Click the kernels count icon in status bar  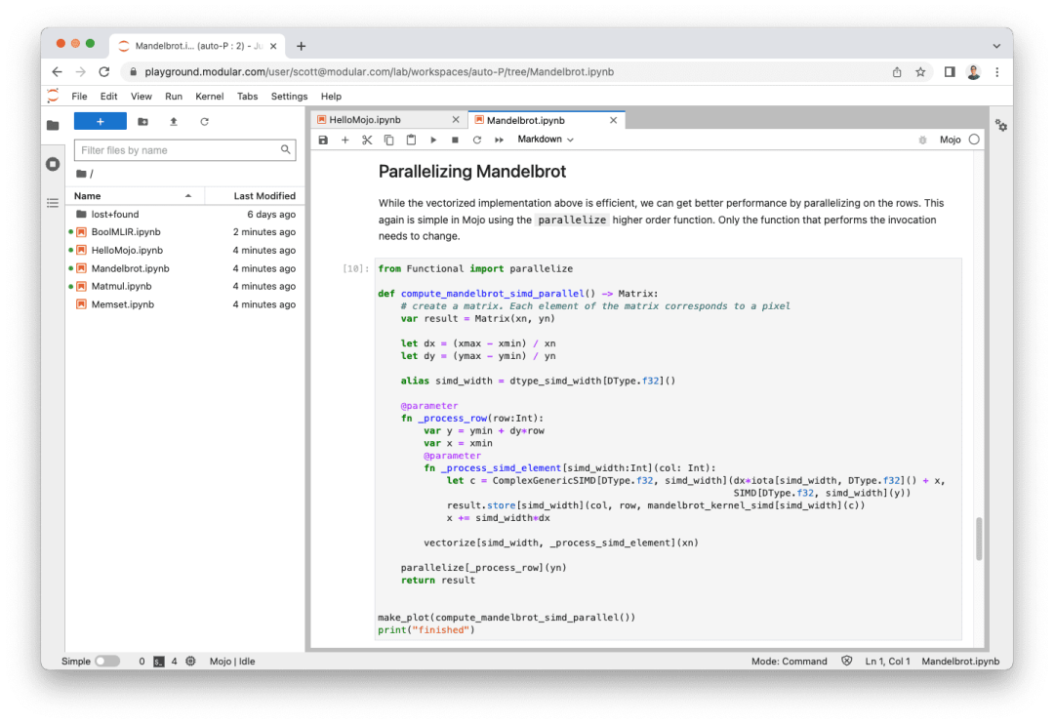(191, 662)
